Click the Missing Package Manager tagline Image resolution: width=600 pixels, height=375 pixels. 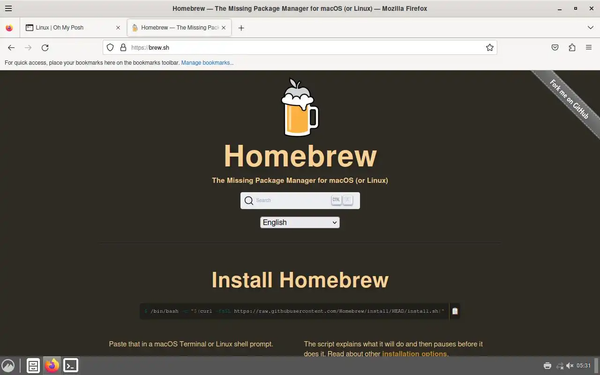click(300, 180)
